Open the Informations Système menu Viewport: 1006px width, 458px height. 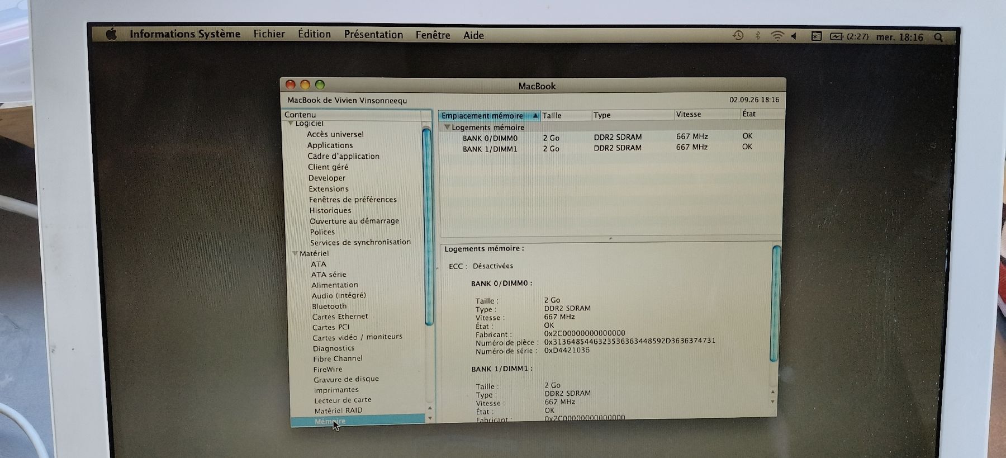click(x=185, y=34)
